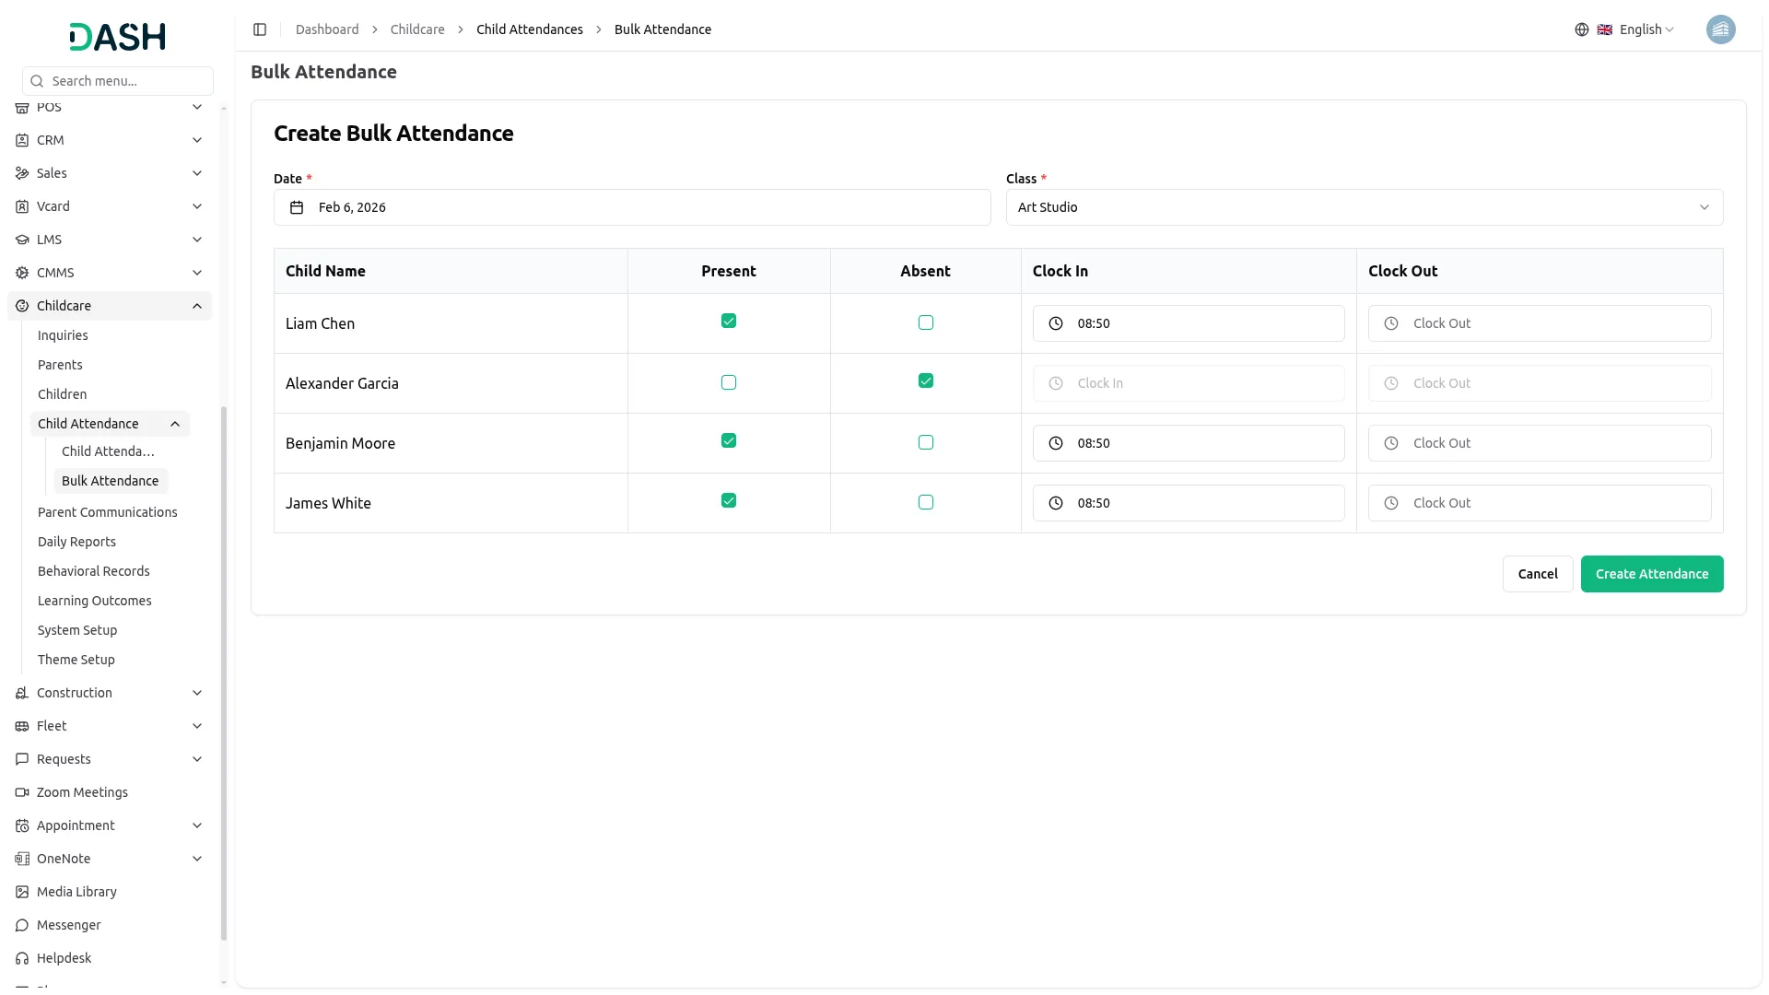Open the Class dropdown showing Art Studio
The height and width of the screenshot is (995, 1769).
click(x=1364, y=207)
